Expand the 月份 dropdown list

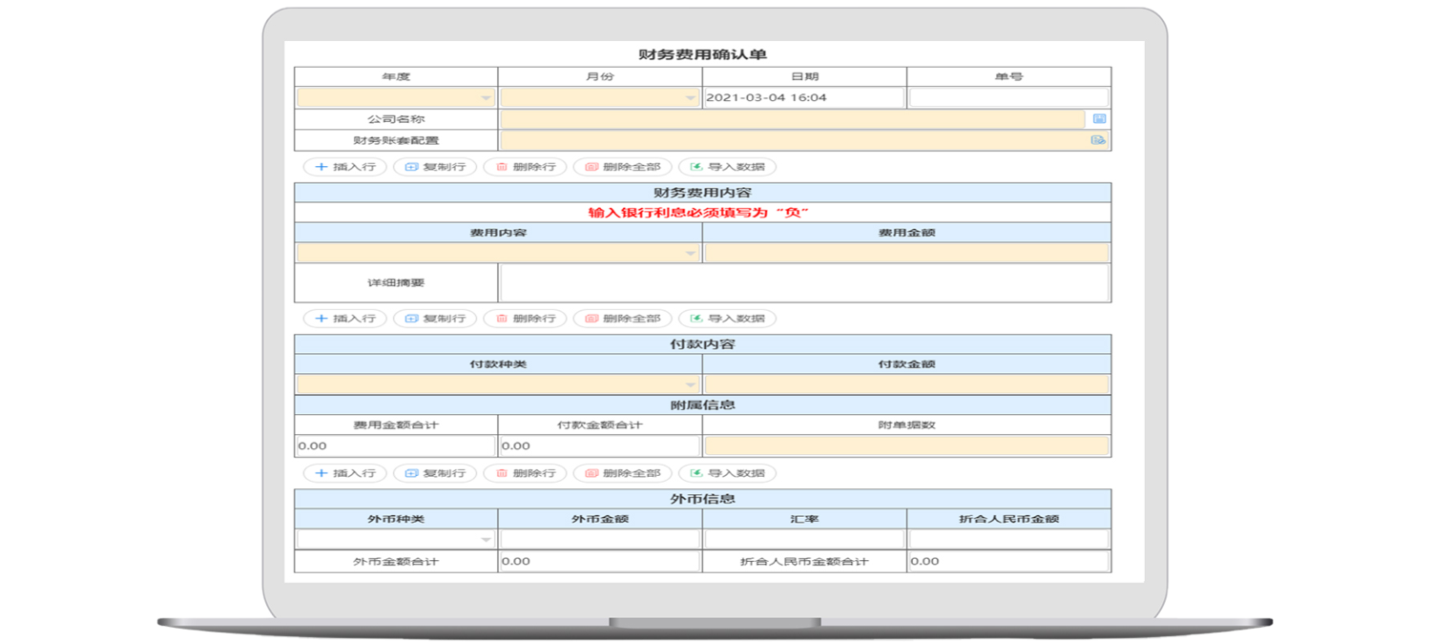click(x=600, y=98)
